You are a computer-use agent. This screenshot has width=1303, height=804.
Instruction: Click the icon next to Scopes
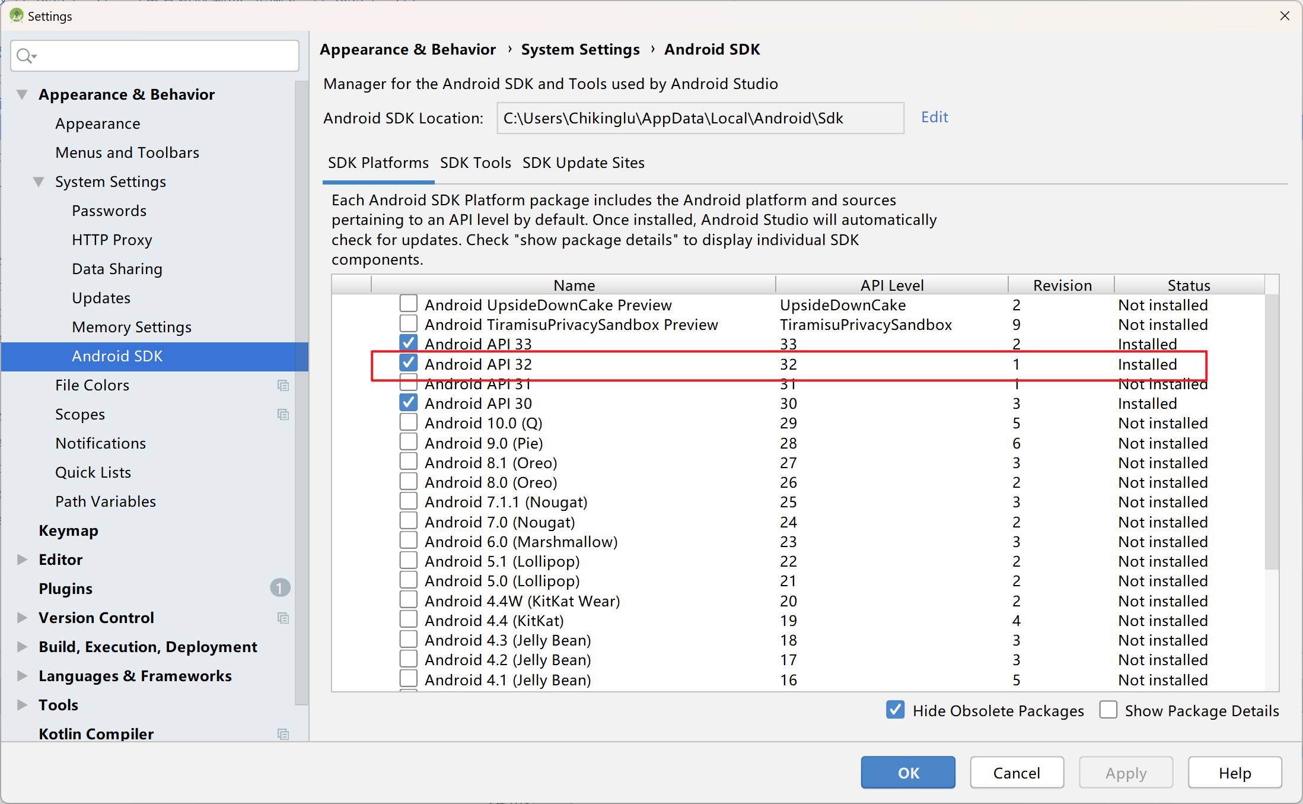[x=283, y=414]
